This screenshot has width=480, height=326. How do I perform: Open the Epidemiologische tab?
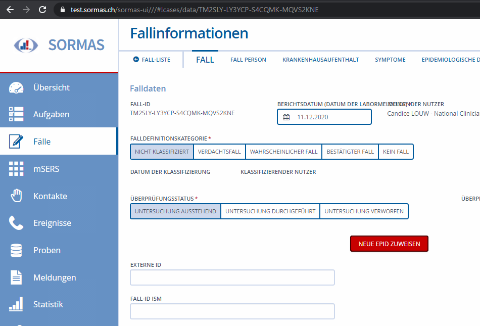pos(451,60)
